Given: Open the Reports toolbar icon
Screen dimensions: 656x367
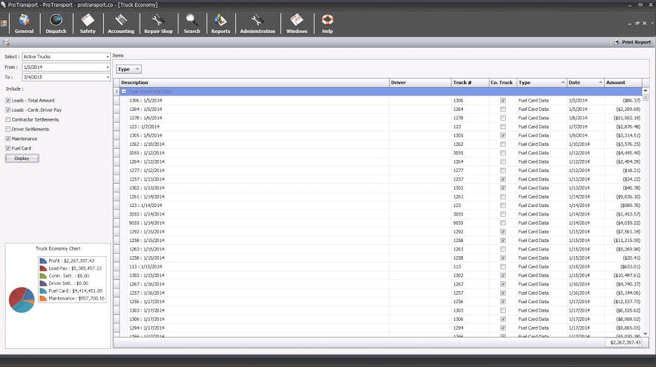Looking at the screenshot, I should (x=221, y=23).
